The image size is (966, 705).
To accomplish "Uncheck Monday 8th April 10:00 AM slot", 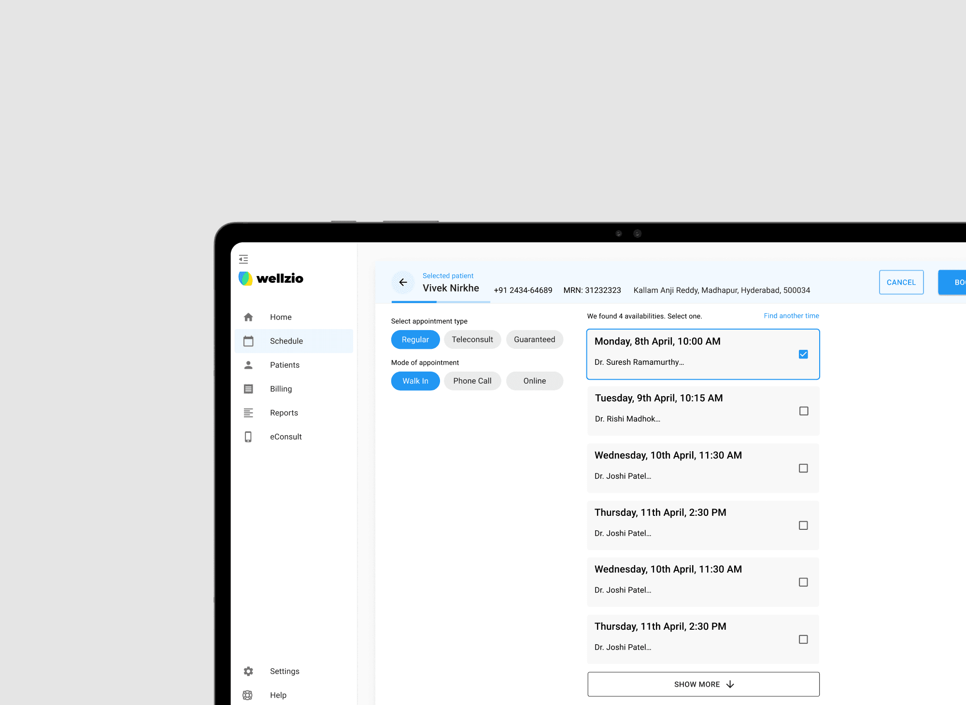I will [803, 354].
